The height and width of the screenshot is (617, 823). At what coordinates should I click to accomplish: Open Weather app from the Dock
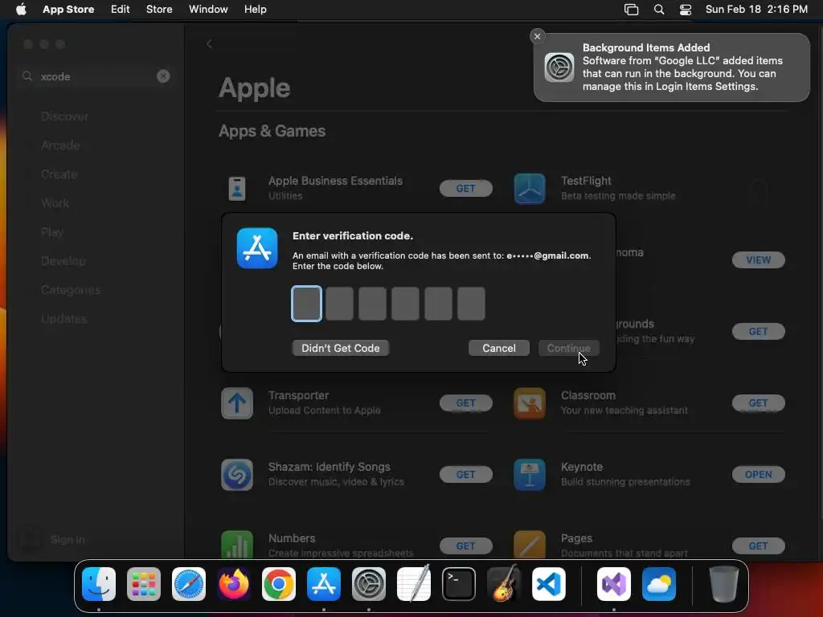tap(659, 584)
